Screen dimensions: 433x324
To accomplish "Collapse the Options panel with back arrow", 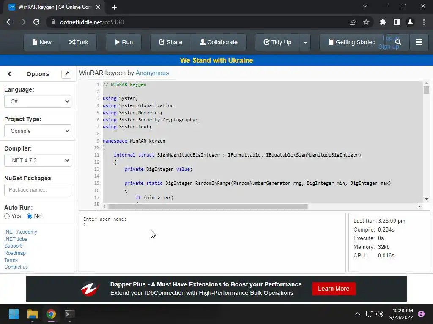I will click(9, 74).
